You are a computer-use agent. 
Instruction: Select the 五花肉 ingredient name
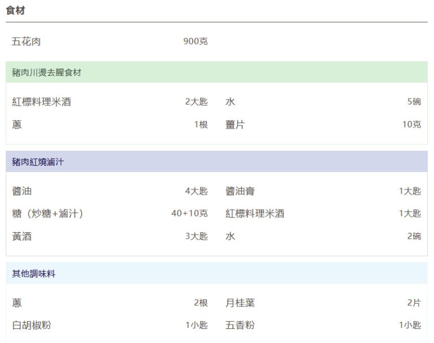click(x=26, y=42)
